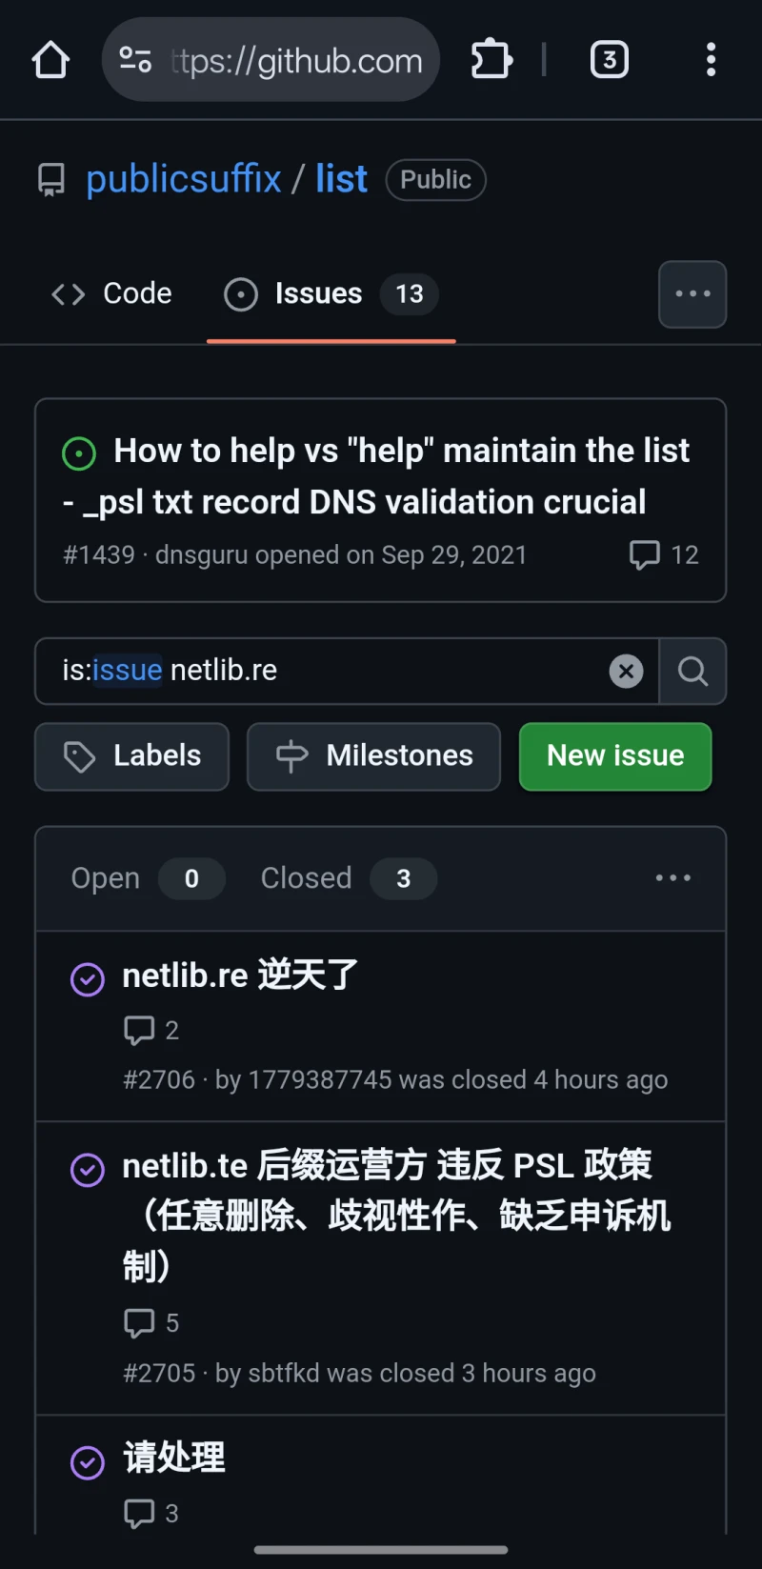Click the search magnifier button
The width and height of the screenshot is (762, 1569).
(x=692, y=672)
